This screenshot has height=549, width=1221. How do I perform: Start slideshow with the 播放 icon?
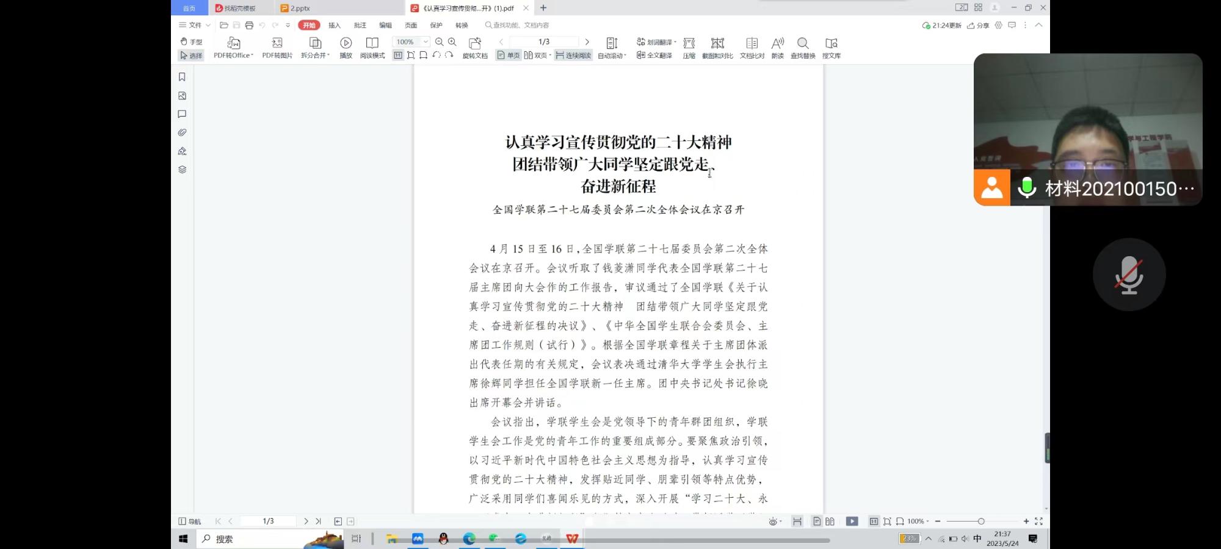pyautogui.click(x=346, y=43)
